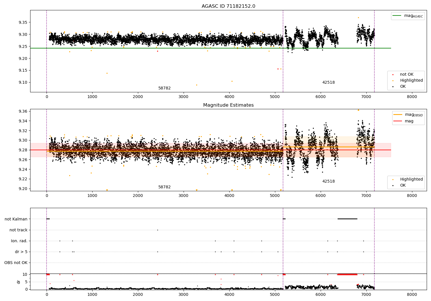
Task: Click y-axis tick '9.10' in top plot
Action: (x=23, y=83)
